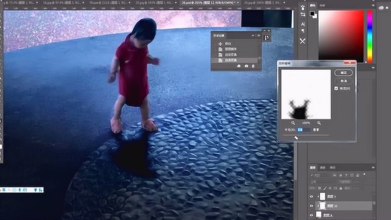Confirm the Gaussian Blur OK button
Image resolution: width=391 pixels, height=220 pixels.
tap(343, 73)
